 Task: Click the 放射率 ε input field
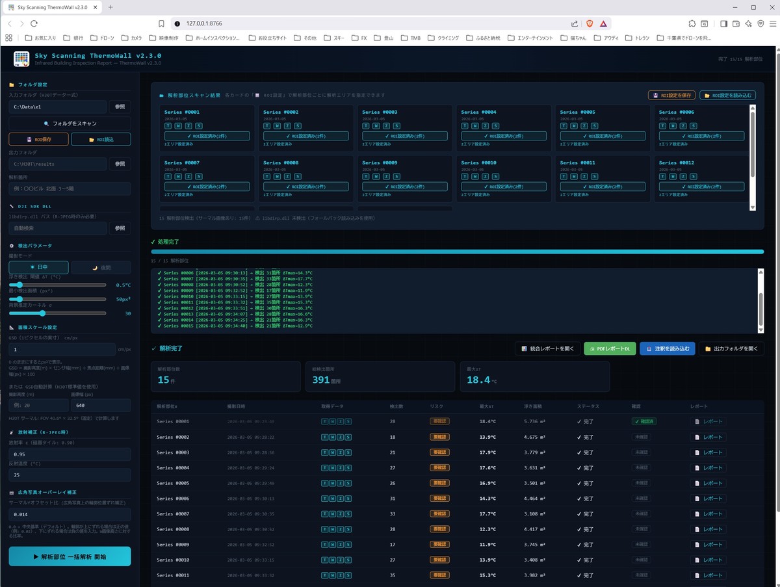coord(70,454)
